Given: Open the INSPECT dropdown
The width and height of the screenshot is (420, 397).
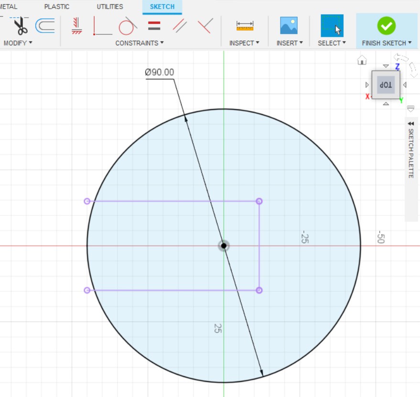Looking at the screenshot, I should (244, 43).
